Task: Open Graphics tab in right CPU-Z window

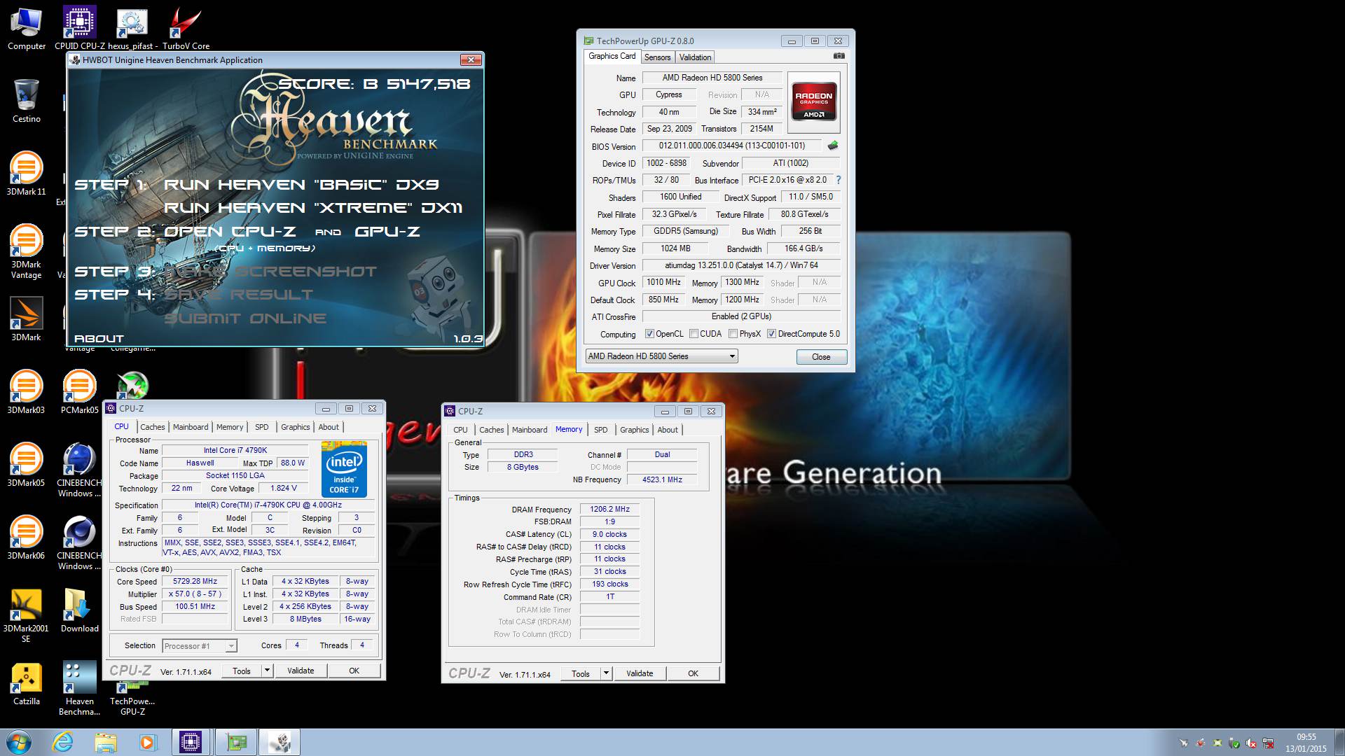Action: coord(634,430)
